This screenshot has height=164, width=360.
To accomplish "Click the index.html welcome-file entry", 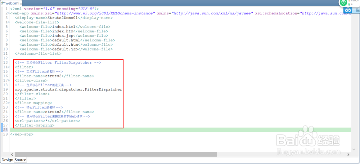I will 64,27.
